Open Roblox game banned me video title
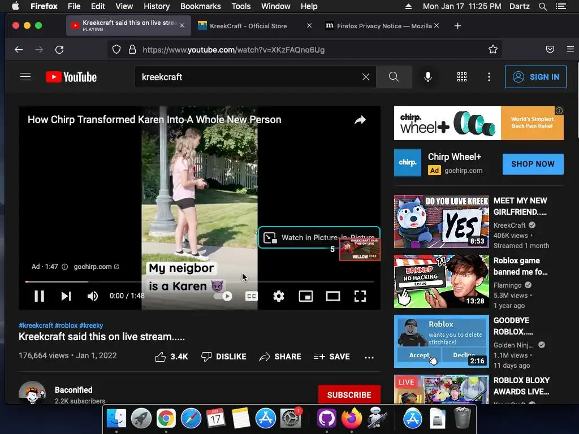579x434 pixels. click(520, 266)
